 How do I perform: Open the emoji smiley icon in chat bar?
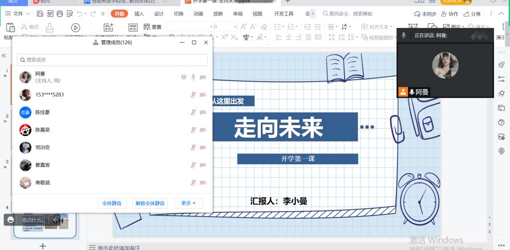tap(10, 219)
